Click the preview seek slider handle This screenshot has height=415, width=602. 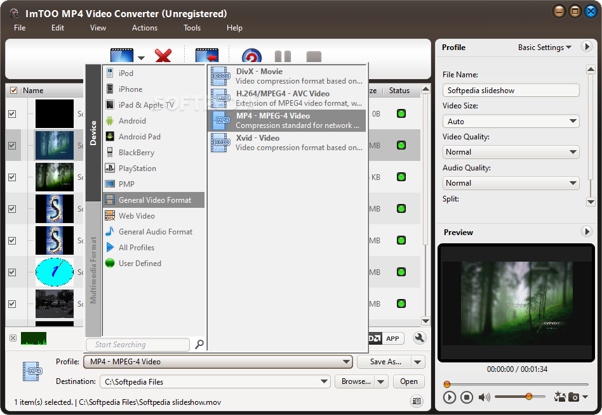coord(447,384)
